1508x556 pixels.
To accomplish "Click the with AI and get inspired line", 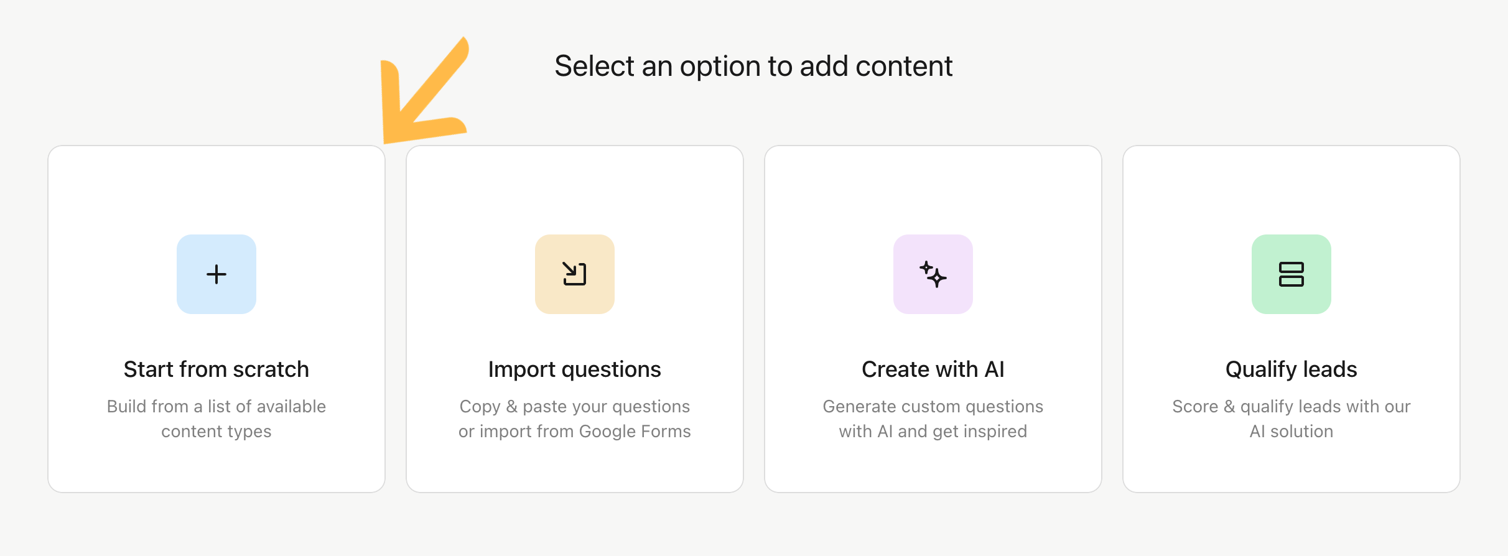I will pyautogui.click(x=933, y=431).
